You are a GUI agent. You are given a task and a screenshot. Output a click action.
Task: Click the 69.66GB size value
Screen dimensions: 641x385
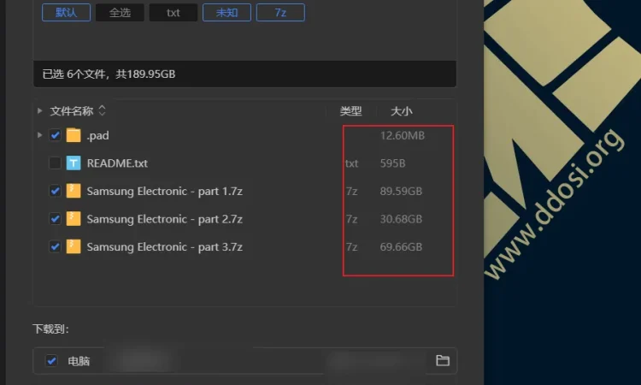[401, 246]
